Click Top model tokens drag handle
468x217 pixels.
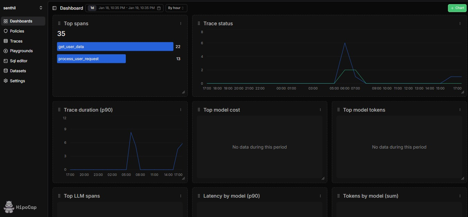(338, 110)
